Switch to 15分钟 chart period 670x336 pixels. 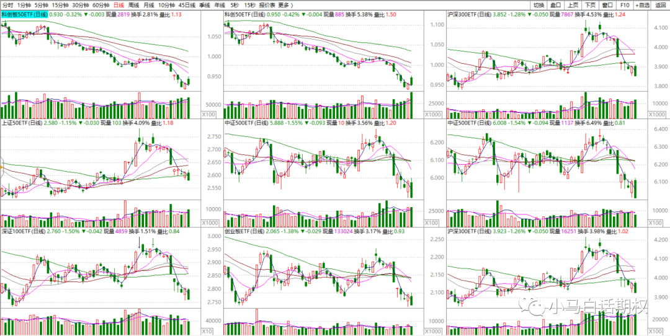[x=60, y=5]
